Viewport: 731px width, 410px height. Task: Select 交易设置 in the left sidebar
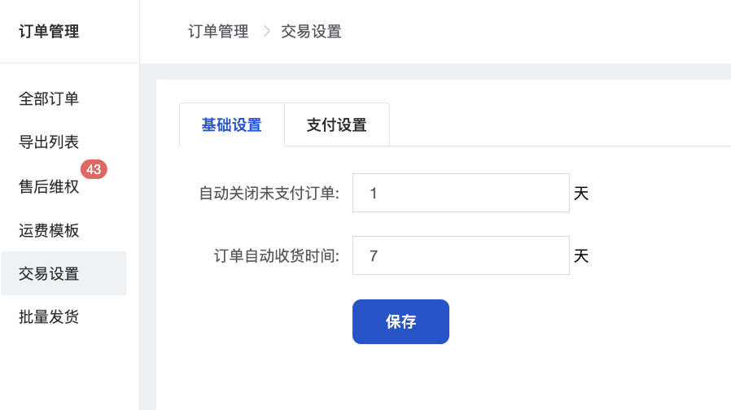[x=49, y=273]
